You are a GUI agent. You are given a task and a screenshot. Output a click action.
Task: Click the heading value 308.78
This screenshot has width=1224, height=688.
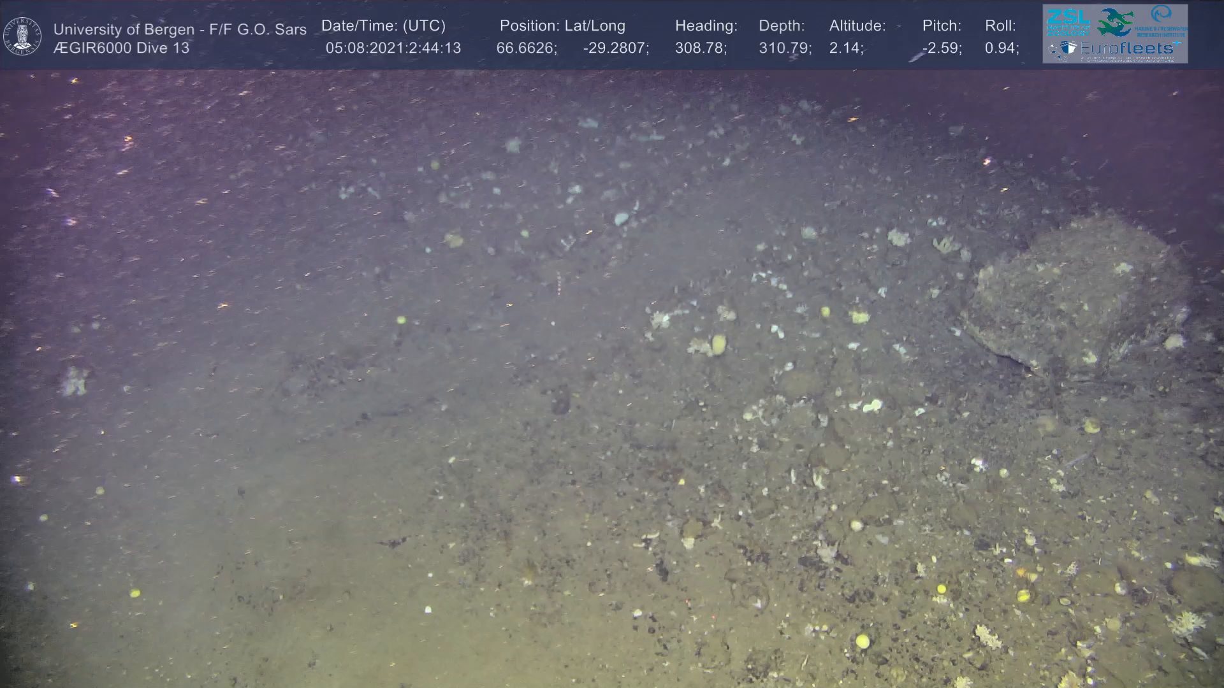[700, 48]
